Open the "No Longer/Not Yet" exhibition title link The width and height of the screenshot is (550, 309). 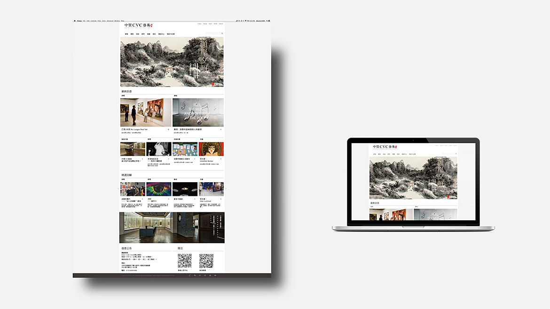click(134, 129)
